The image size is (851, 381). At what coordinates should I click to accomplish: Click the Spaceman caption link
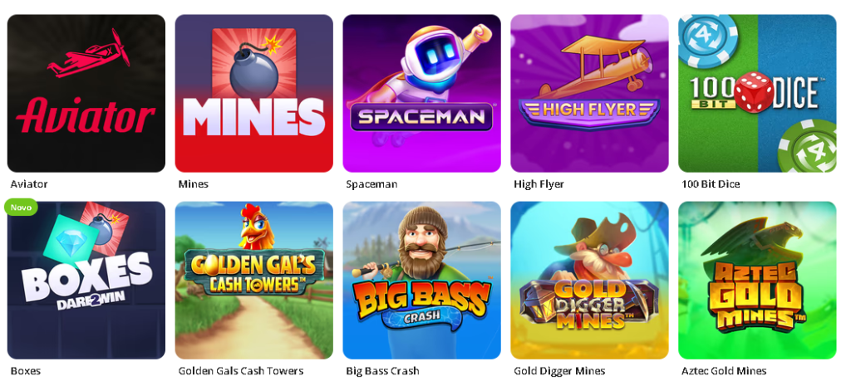tap(371, 184)
